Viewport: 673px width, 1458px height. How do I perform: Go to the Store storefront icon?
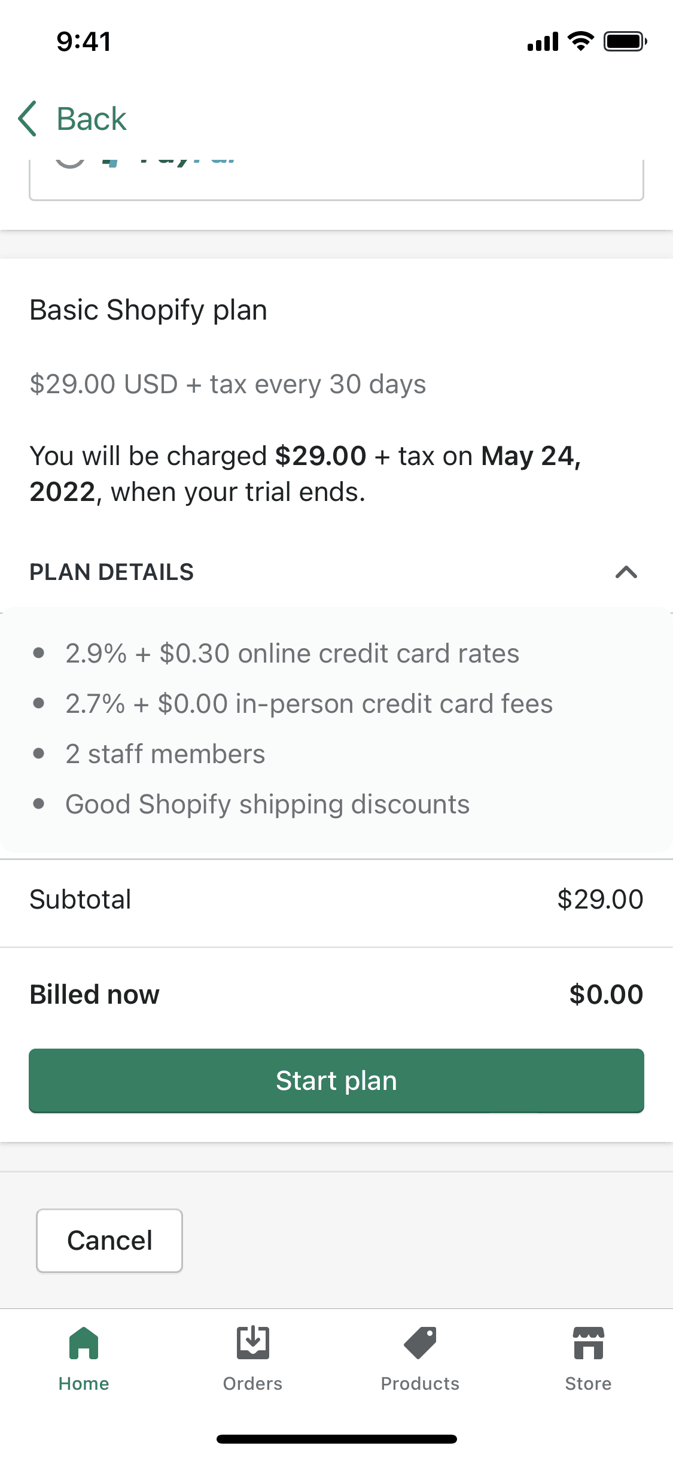588,1343
